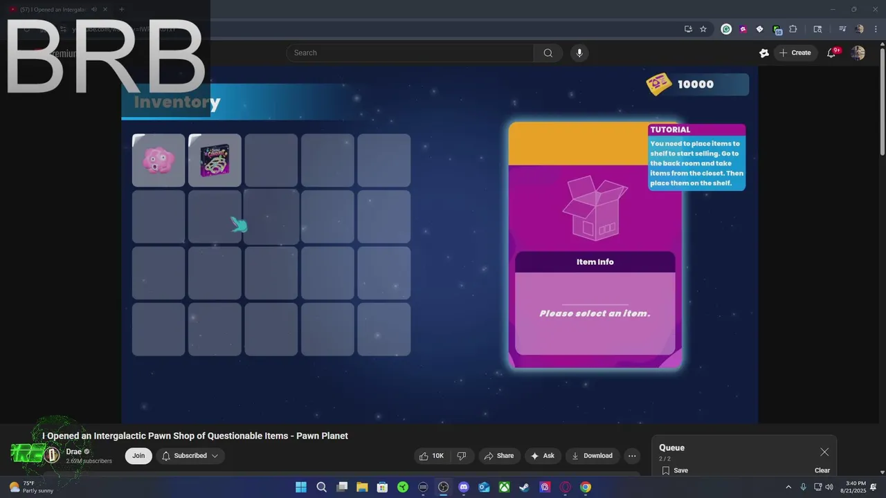Click the Download button
Image resolution: width=886 pixels, height=498 pixels.
coord(593,456)
